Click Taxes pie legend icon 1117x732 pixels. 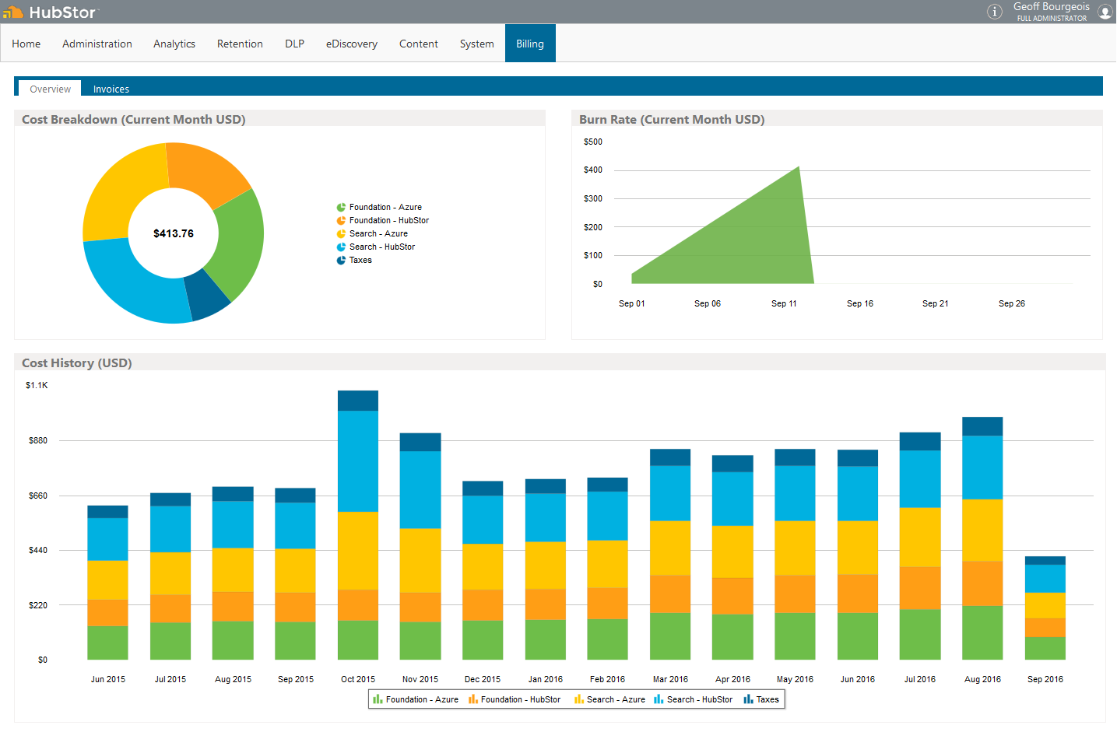tap(341, 261)
